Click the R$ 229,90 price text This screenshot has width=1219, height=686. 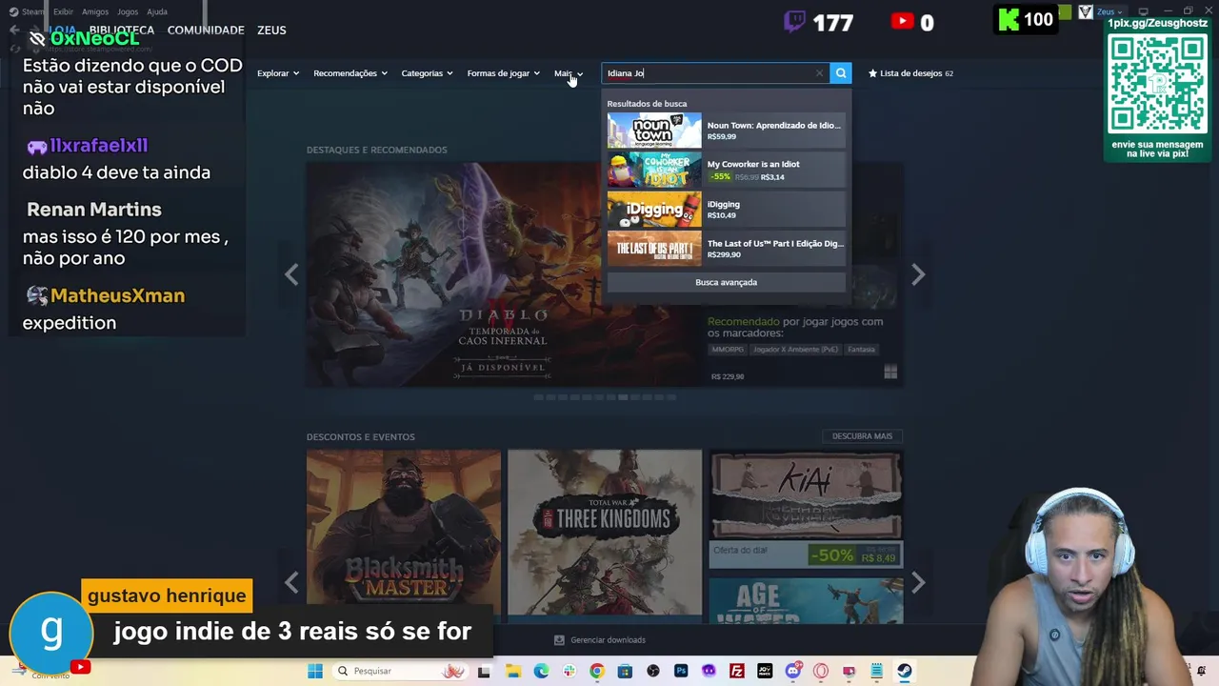[728, 376]
